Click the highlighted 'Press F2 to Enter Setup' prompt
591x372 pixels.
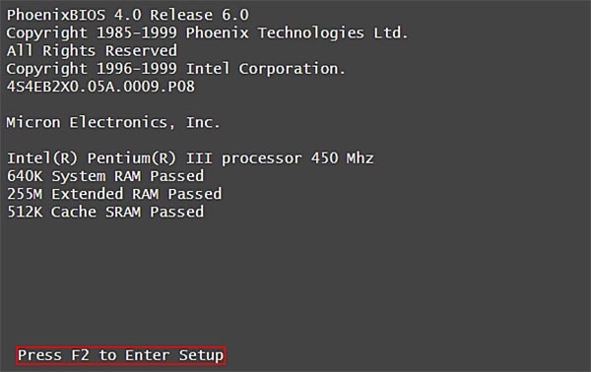[120, 355]
